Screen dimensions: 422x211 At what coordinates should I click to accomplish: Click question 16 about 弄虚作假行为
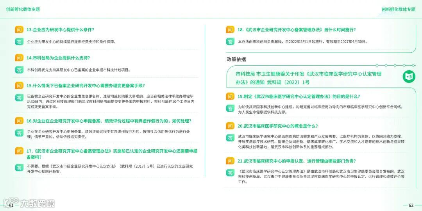(109, 121)
